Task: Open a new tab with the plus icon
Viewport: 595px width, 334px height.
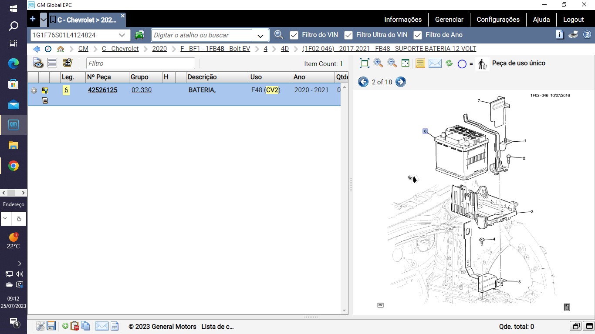Action: tap(33, 19)
